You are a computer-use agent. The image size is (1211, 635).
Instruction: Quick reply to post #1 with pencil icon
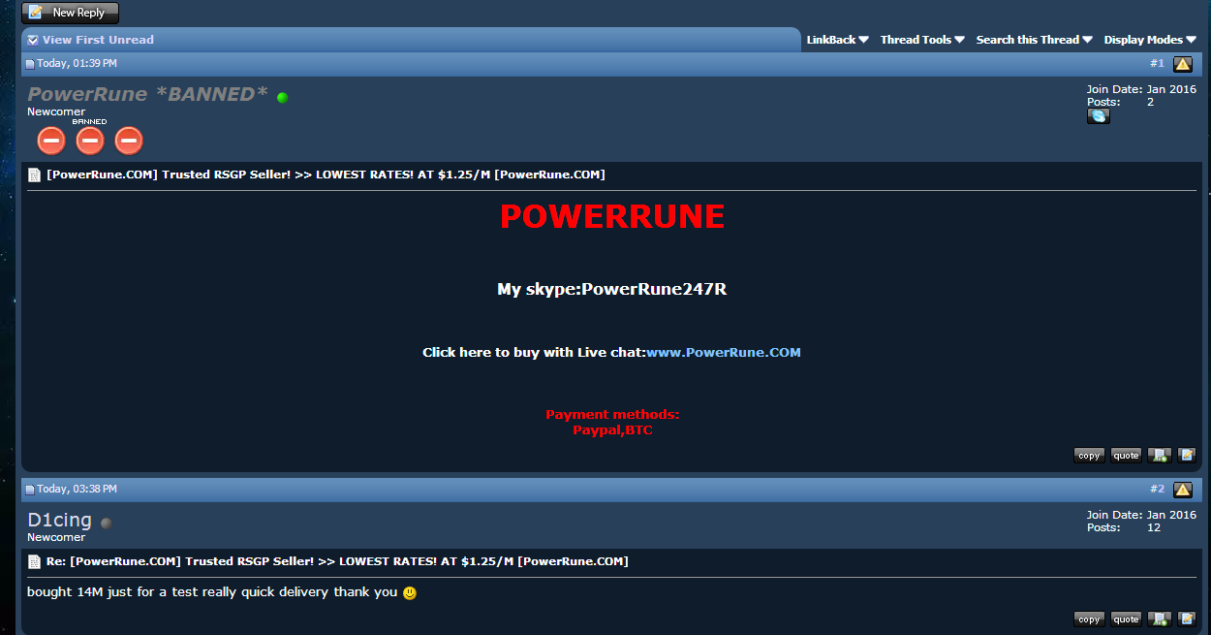(x=1187, y=456)
